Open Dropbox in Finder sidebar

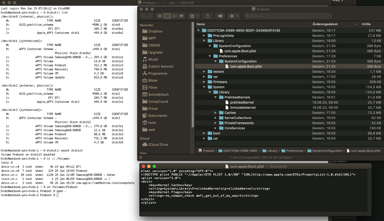click(x=152, y=31)
